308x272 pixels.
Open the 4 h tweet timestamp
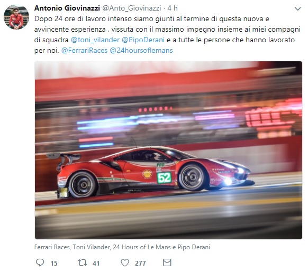[173, 8]
